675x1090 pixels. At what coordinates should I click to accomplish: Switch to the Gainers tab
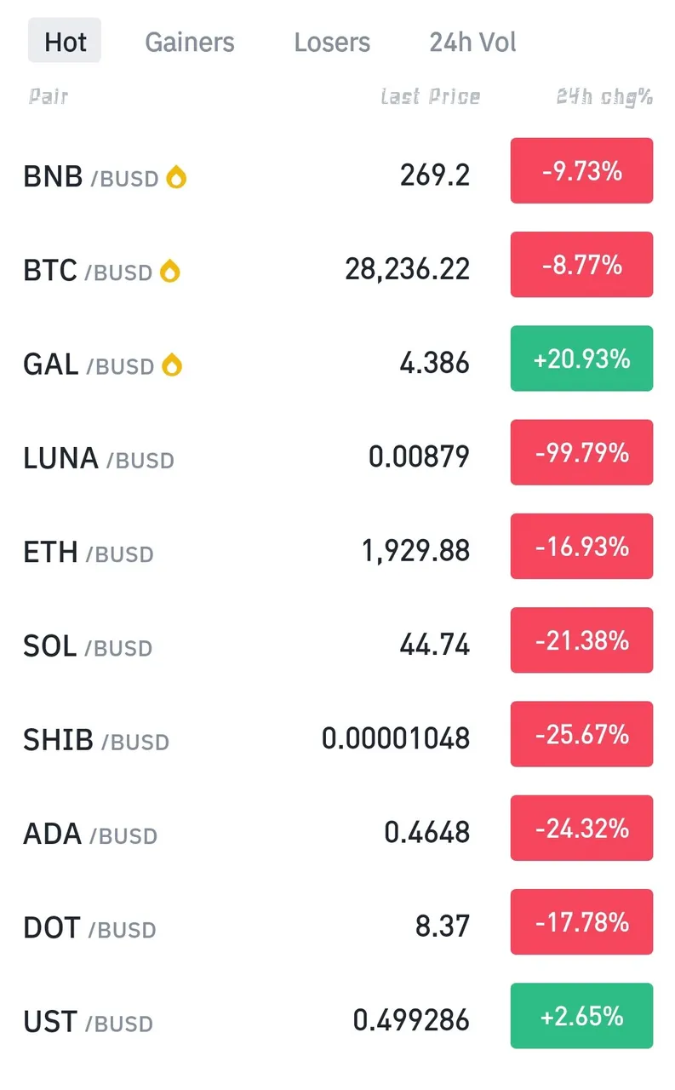[x=190, y=42]
